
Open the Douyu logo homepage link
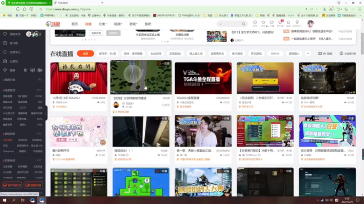click(53, 24)
